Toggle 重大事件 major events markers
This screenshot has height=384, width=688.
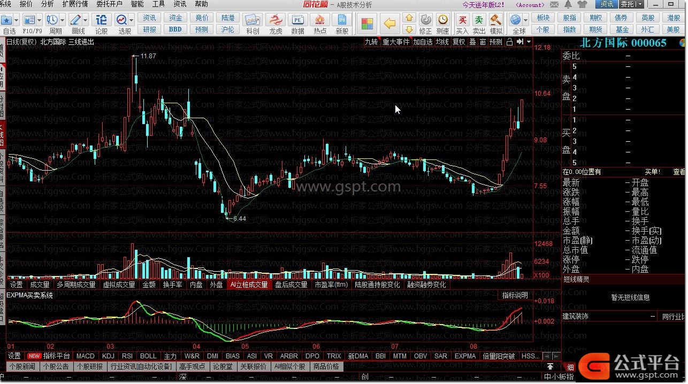click(x=396, y=42)
